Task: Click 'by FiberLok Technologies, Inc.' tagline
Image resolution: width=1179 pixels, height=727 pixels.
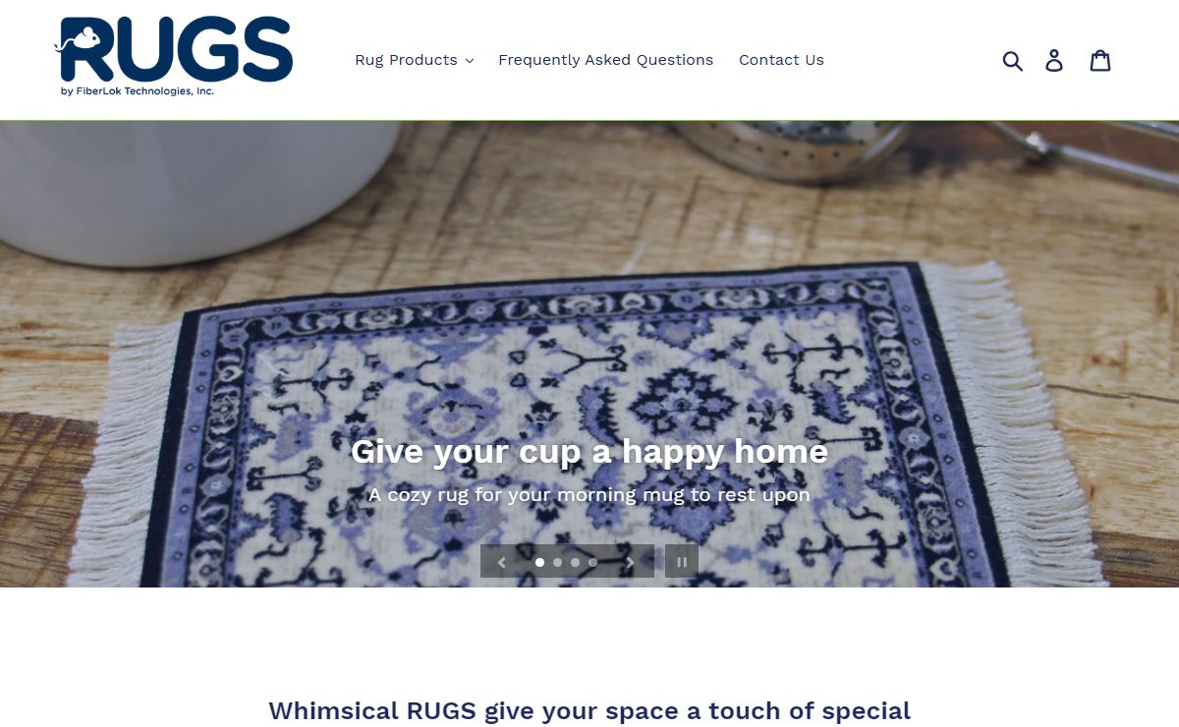Action: 138,90
